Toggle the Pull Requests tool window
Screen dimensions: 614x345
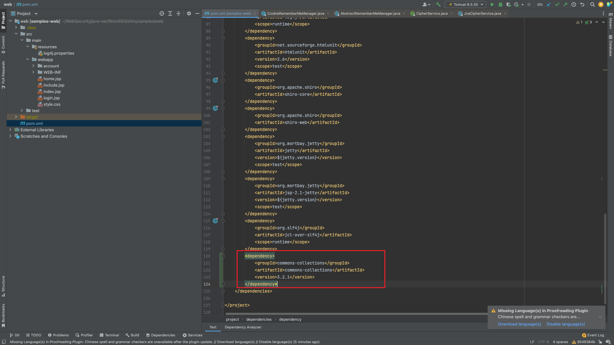point(3,75)
